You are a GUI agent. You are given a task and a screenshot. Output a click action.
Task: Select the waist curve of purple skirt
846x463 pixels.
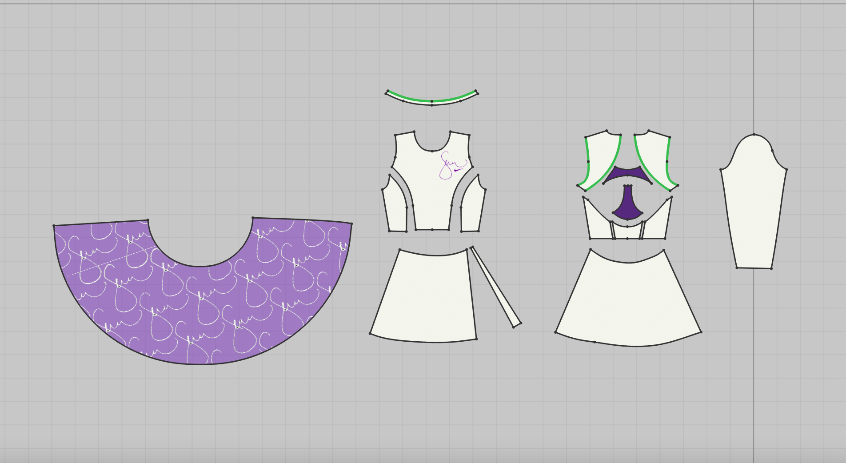(200, 266)
